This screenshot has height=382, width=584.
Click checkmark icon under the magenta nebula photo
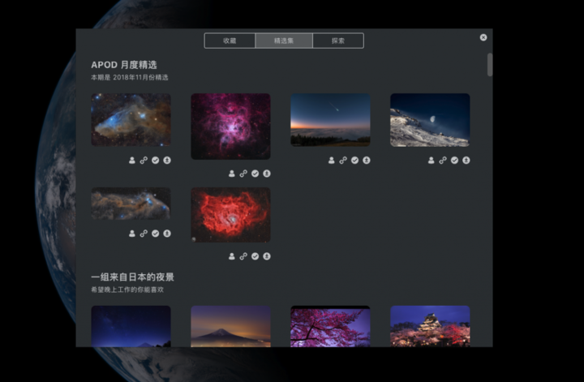coord(255,174)
